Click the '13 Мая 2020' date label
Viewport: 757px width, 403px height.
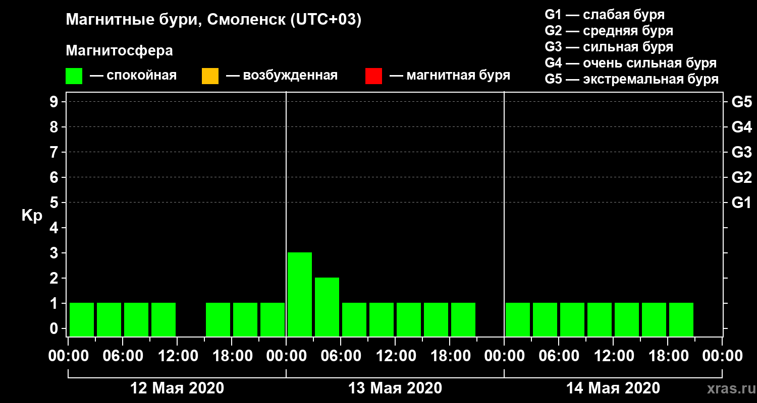[395, 388]
